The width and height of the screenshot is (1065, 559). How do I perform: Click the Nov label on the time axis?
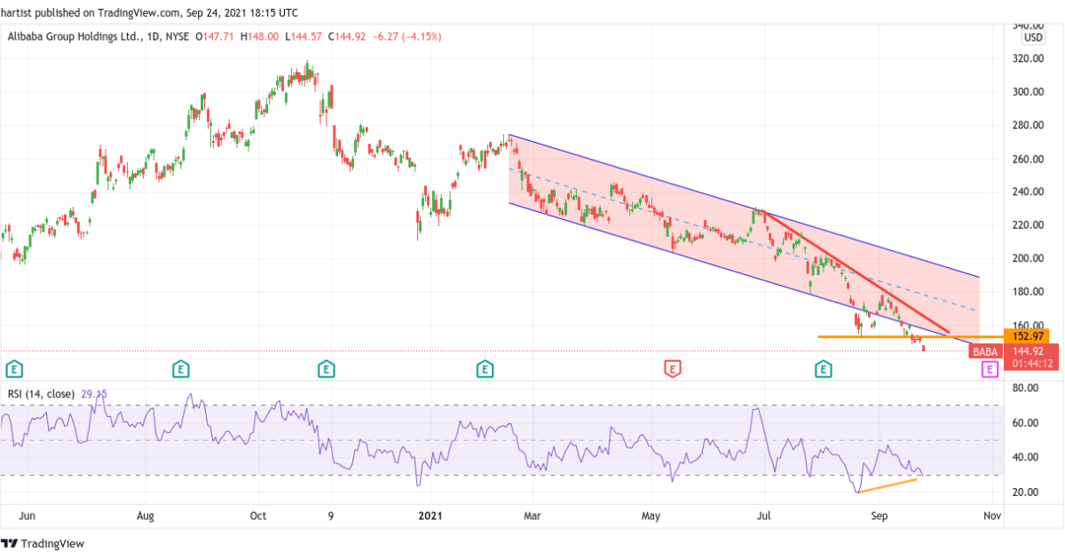pos(993,516)
